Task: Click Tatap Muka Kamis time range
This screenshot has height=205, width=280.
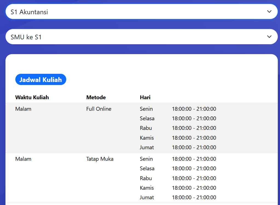Action: coord(194,188)
